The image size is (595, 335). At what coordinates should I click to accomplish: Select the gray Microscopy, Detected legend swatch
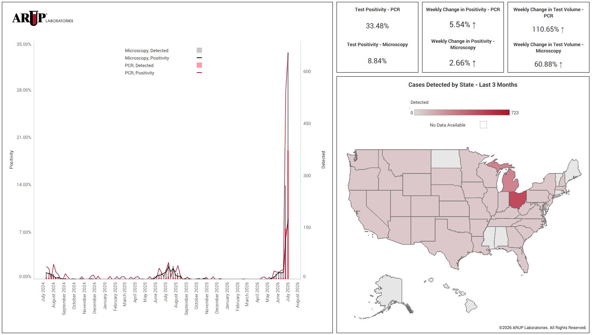point(199,50)
